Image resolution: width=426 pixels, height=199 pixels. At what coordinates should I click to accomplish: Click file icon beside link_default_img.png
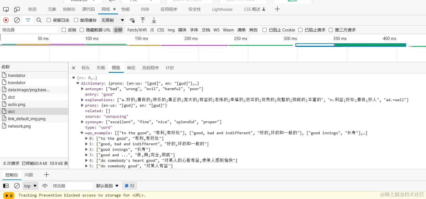pyautogui.click(x=4, y=119)
